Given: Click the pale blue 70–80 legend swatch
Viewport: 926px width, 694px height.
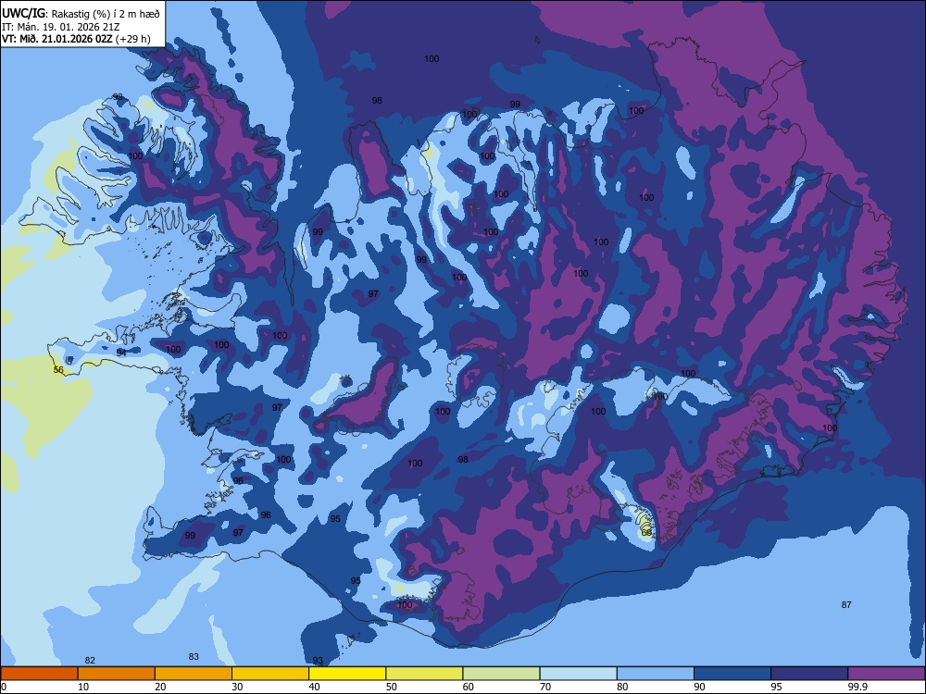Looking at the screenshot, I should point(578,674).
